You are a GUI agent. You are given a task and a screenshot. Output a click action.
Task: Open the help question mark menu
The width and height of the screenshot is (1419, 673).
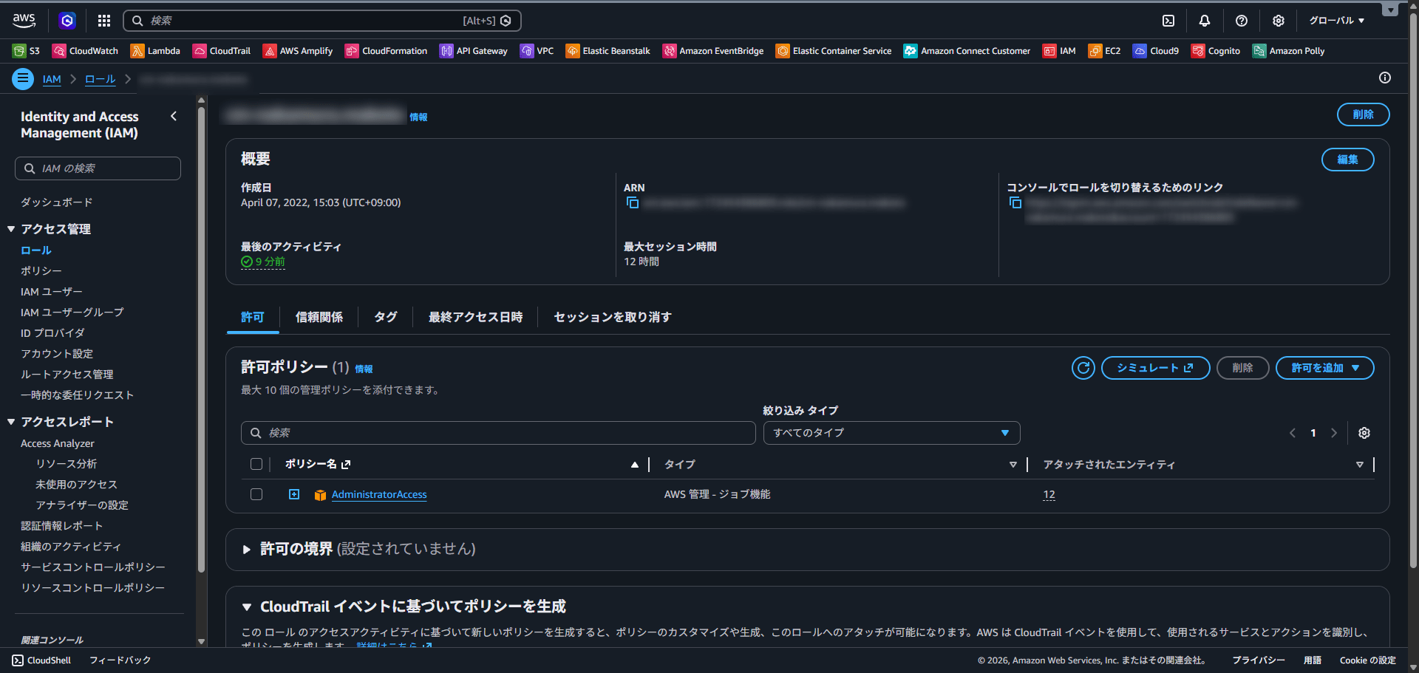tap(1242, 21)
